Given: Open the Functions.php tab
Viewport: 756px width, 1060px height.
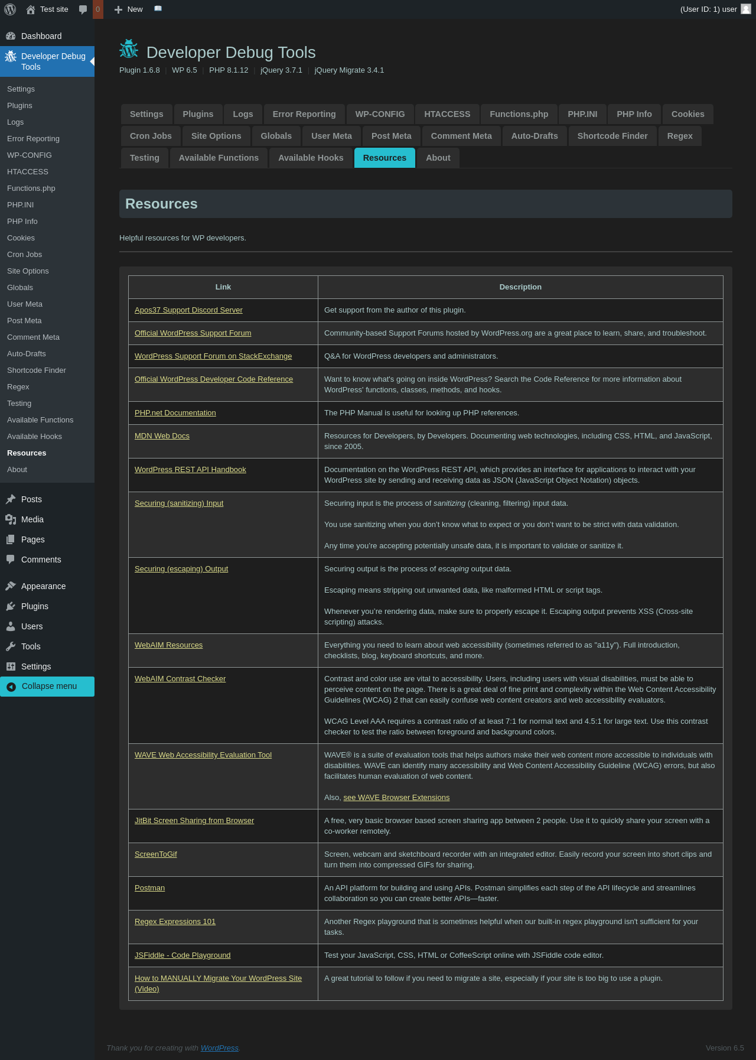Looking at the screenshot, I should pos(519,114).
